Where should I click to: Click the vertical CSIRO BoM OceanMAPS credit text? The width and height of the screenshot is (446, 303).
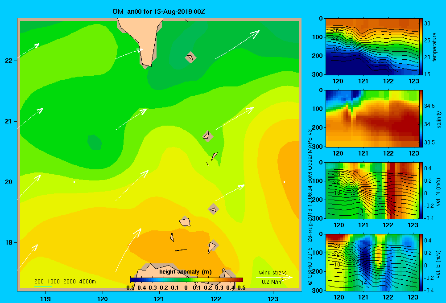[310, 207]
